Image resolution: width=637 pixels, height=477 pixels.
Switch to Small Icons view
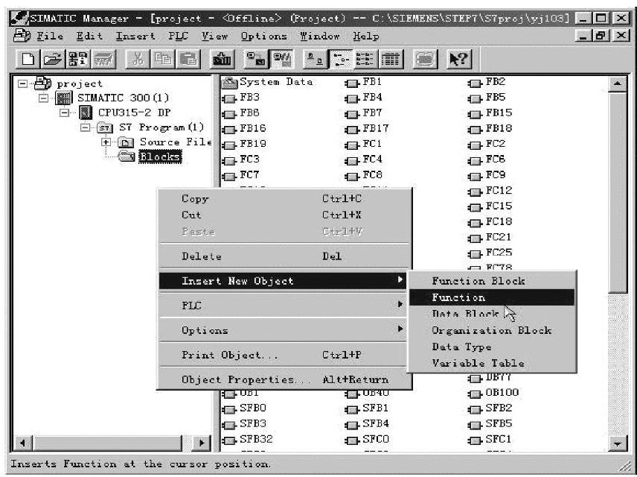pos(340,60)
